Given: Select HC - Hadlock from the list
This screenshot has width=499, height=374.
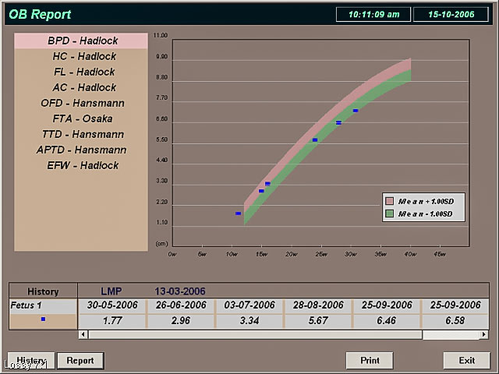Looking at the screenshot, I should click(80, 56).
